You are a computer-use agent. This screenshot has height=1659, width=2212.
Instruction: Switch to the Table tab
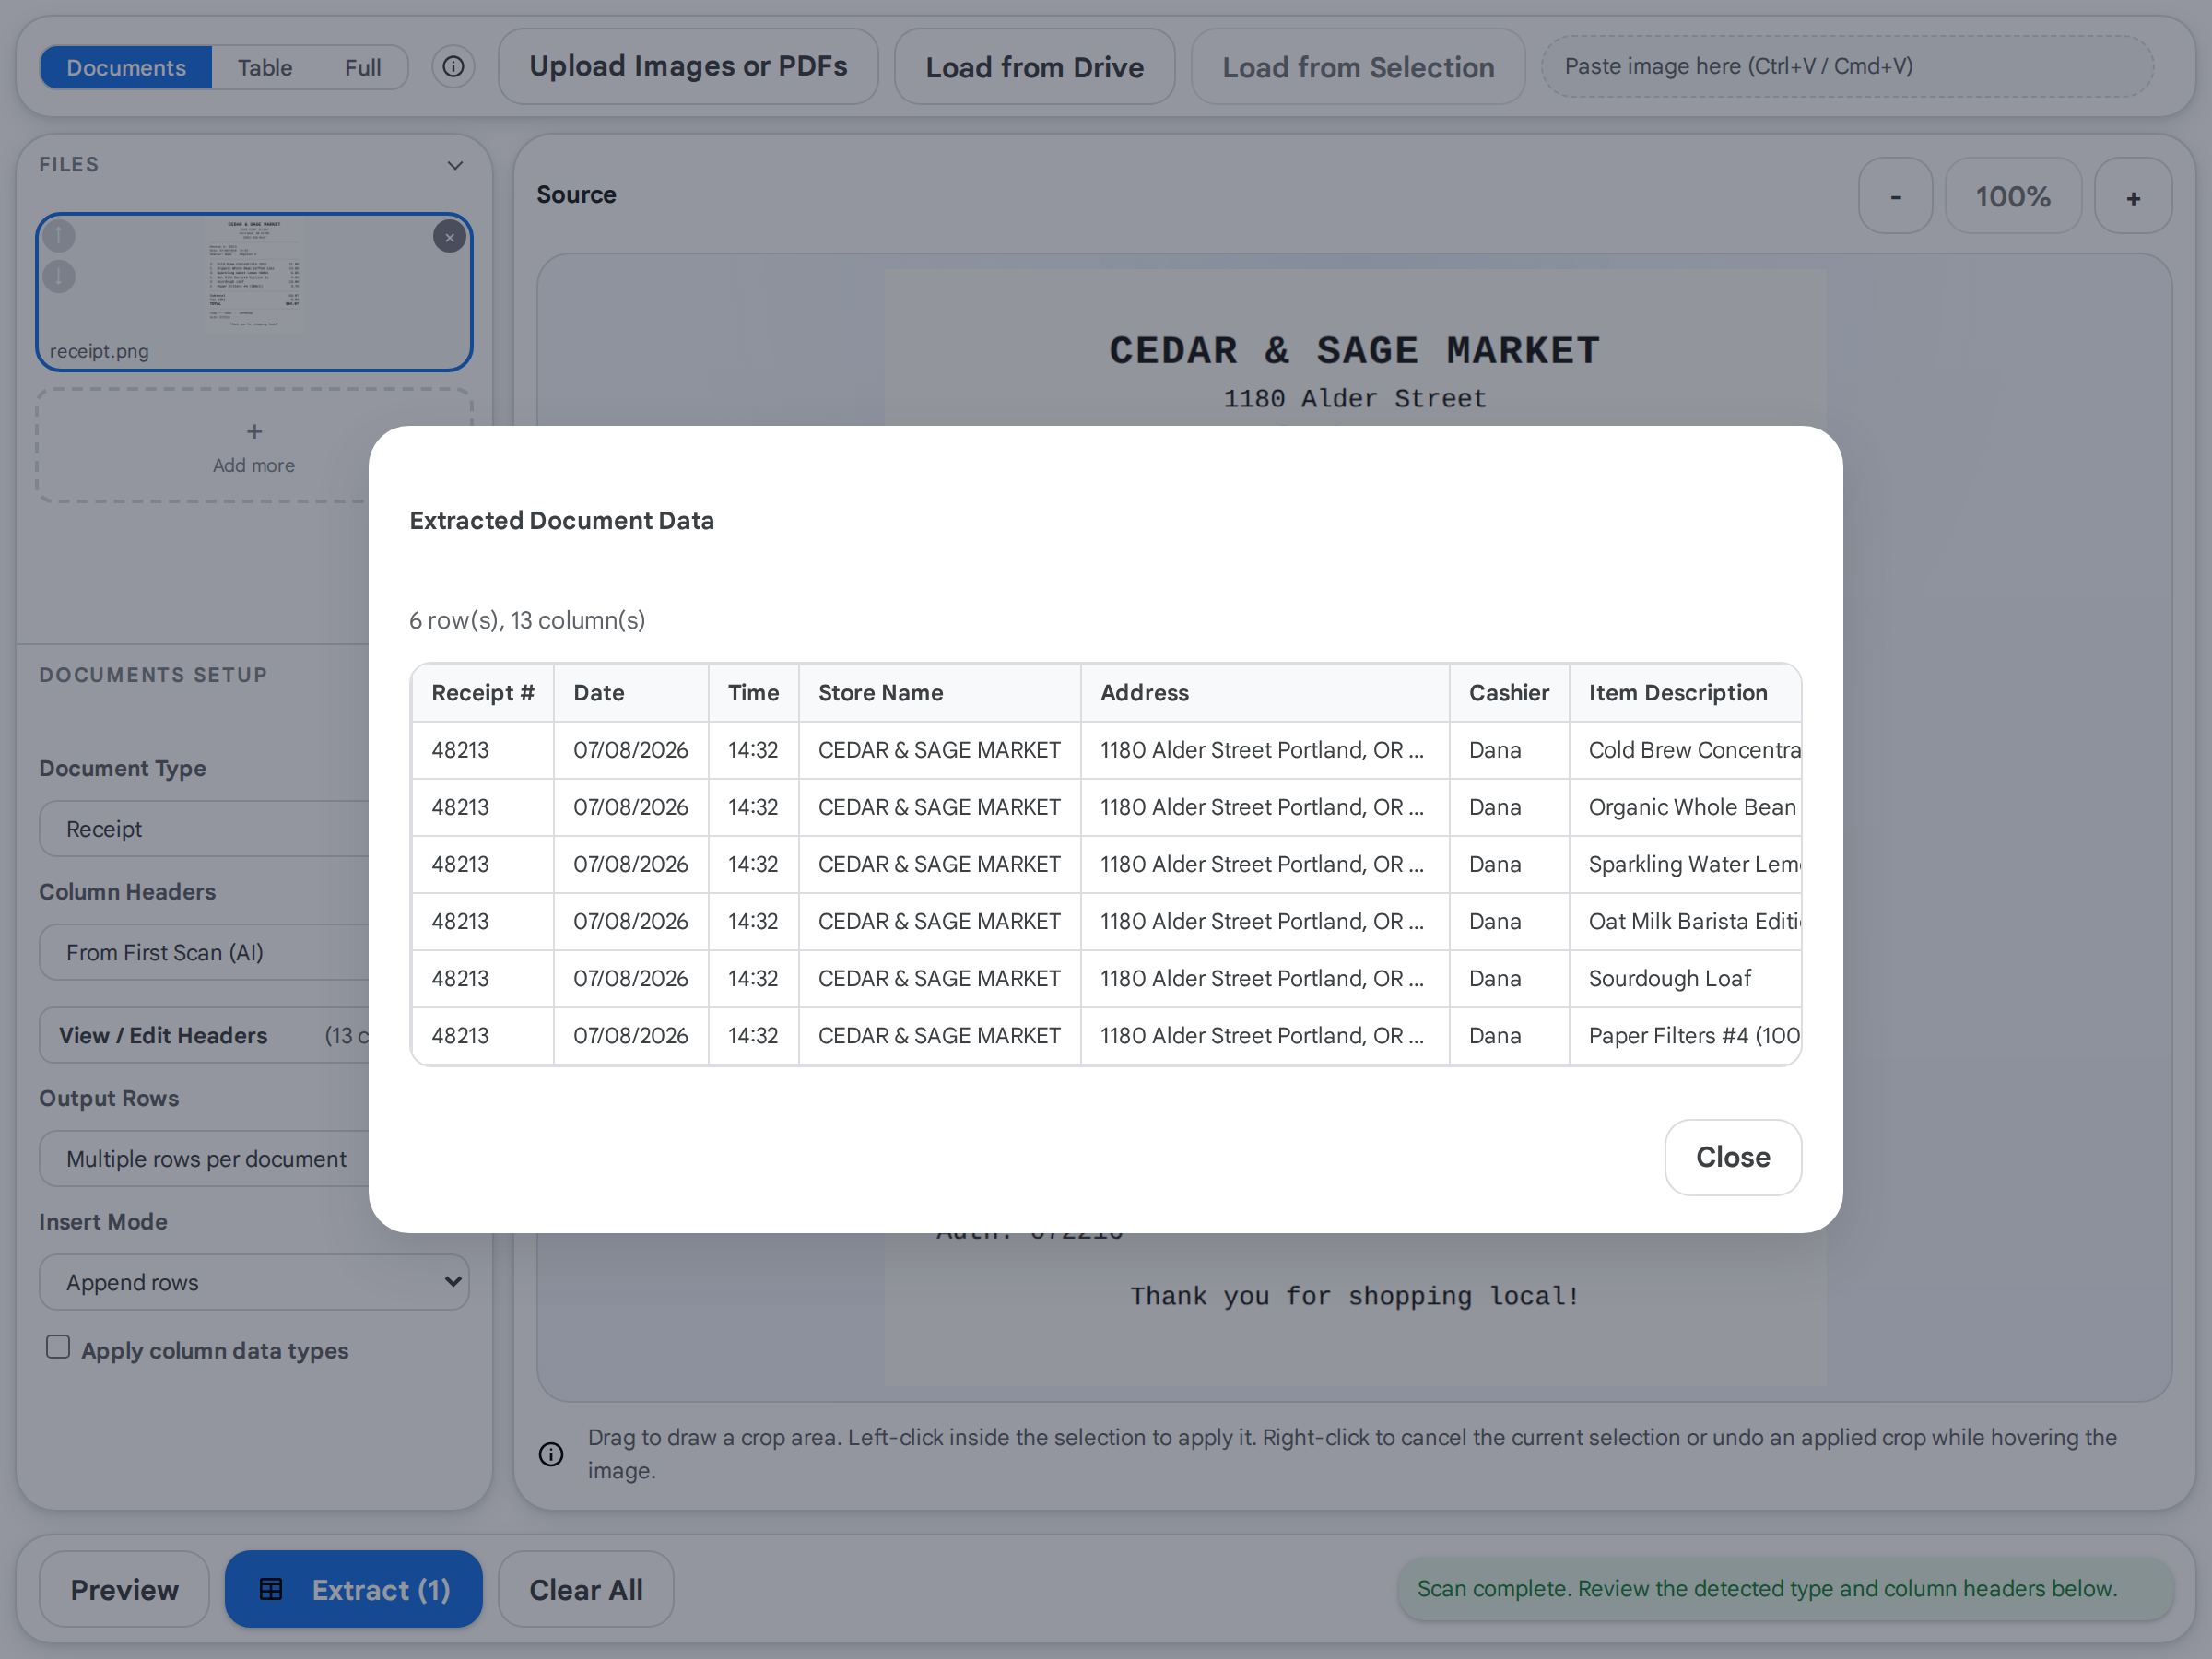tap(265, 67)
